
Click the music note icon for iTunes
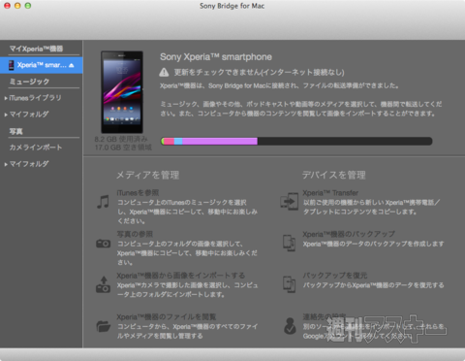[103, 202]
